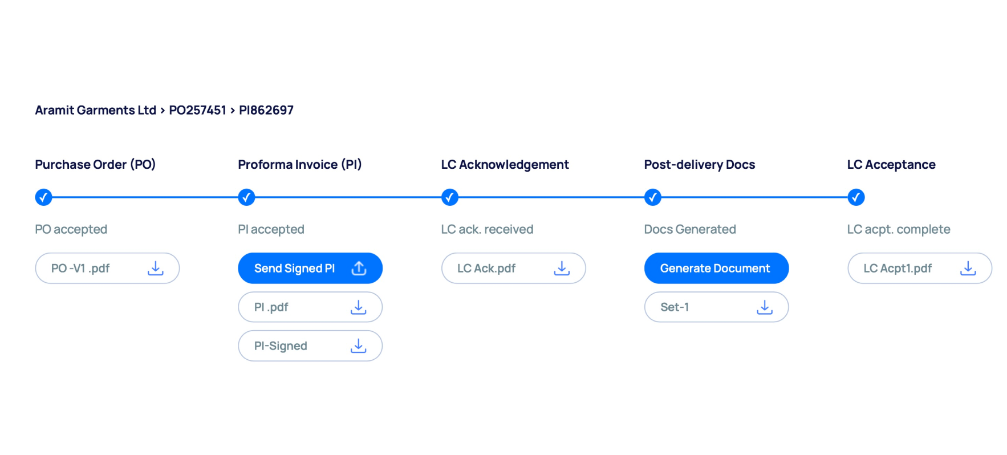The image size is (1007, 455).
Task: Click upload icon on Send Signed PI
Action: tap(359, 268)
